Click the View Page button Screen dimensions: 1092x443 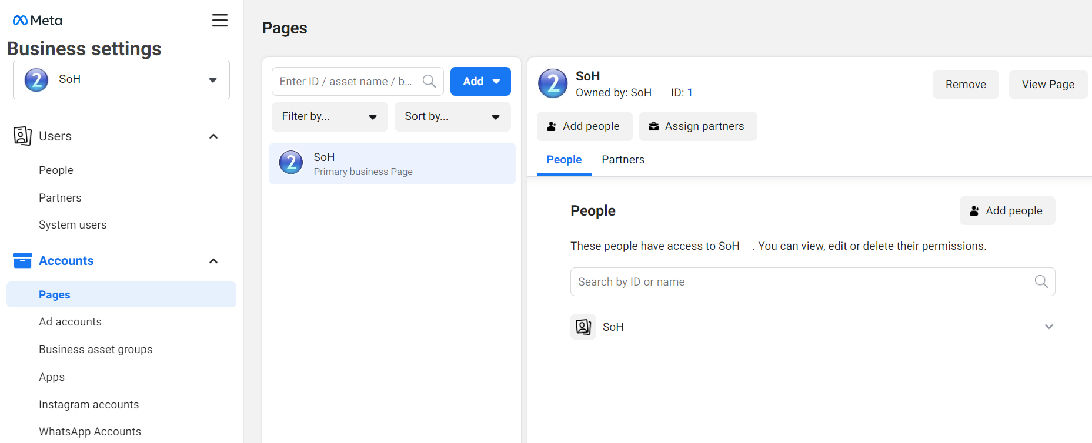pyautogui.click(x=1048, y=84)
